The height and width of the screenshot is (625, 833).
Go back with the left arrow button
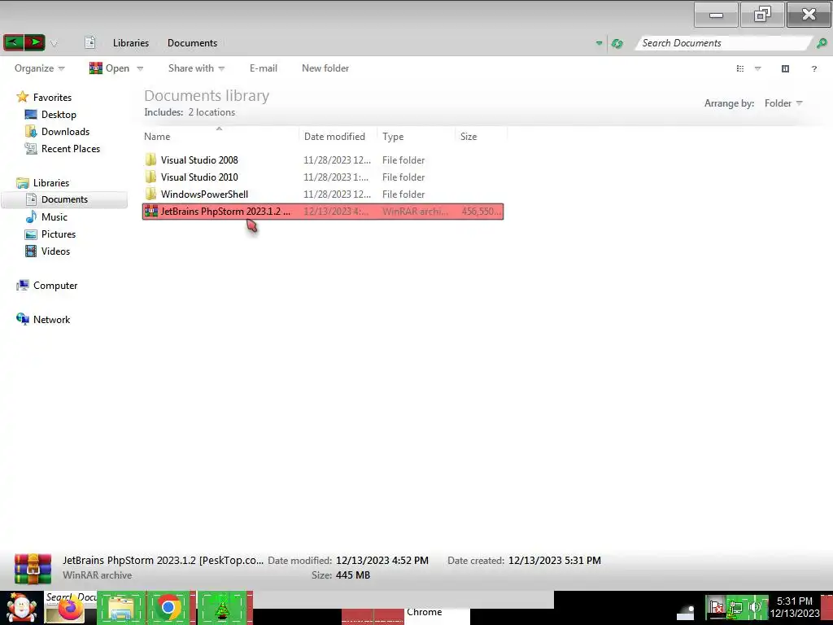pyautogui.click(x=13, y=42)
